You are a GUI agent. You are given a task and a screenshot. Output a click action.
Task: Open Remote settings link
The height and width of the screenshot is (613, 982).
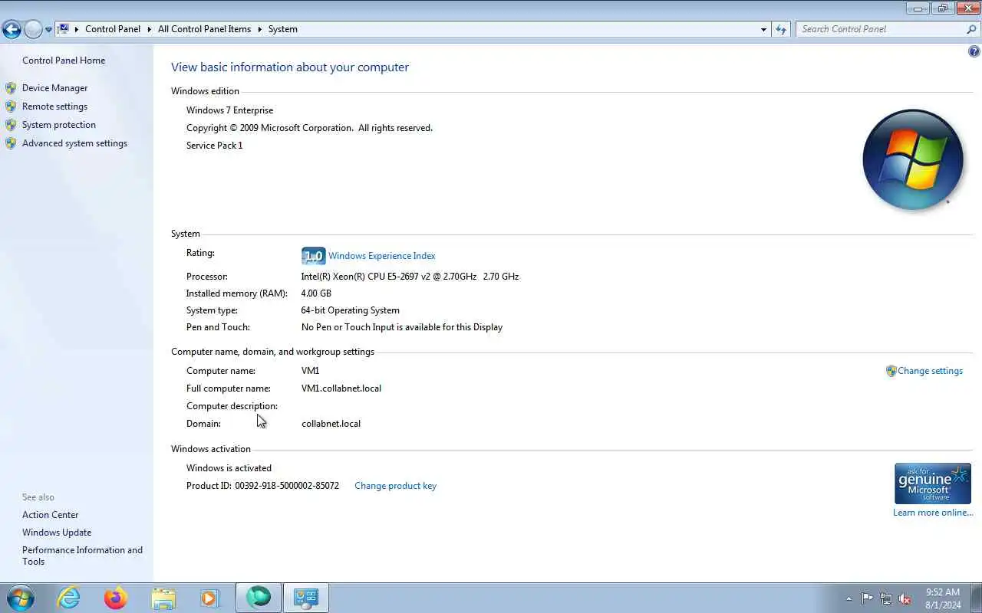coord(54,107)
